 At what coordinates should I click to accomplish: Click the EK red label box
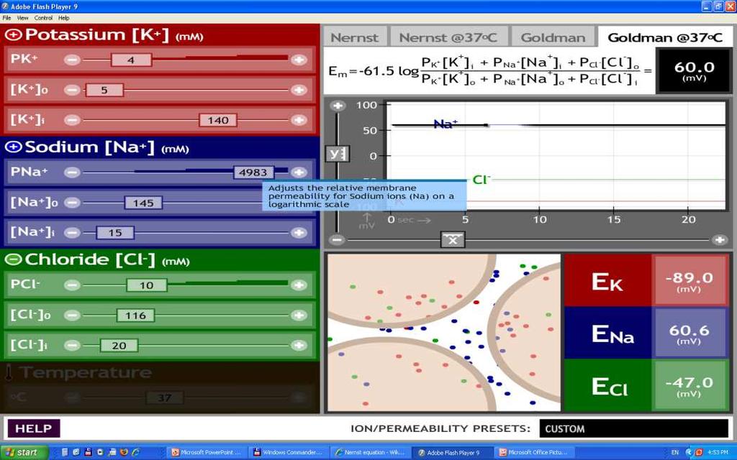[x=607, y=281]
